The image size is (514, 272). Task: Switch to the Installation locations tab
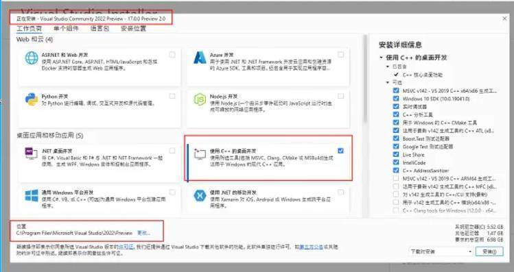coord(133,29)
